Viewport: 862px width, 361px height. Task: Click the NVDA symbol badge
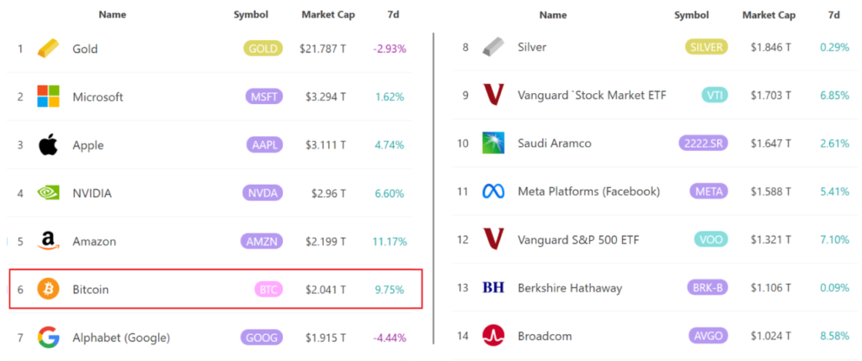coord(262,193)
